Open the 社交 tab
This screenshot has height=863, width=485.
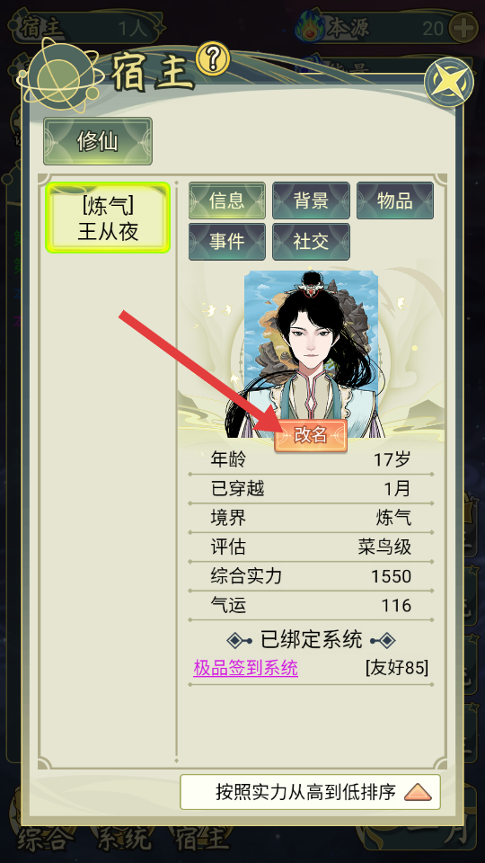[x=311, y=242]
